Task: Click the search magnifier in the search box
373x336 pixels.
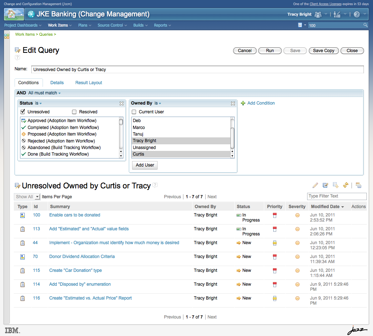Action: pyautogui.click(x=365, y=25)
